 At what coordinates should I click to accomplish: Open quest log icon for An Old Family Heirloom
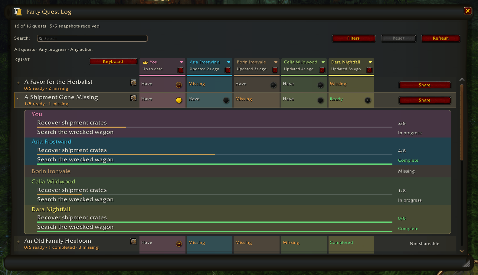(x=133, y=241)
